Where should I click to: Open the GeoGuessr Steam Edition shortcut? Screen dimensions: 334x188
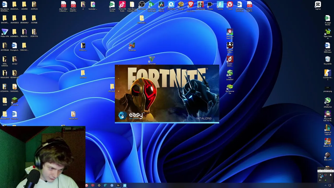click(x=230, y=34)
